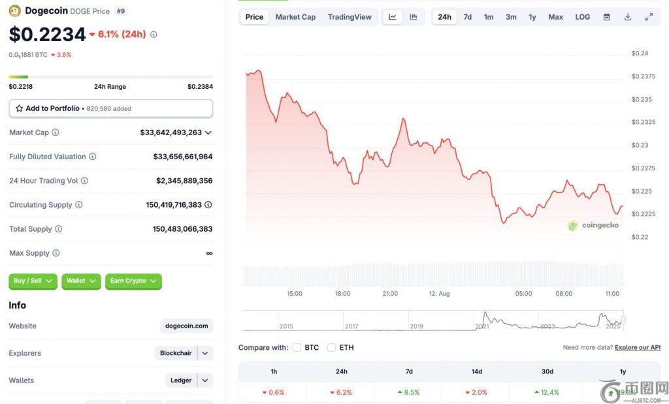Enable the ETH comparison checkbox
This screenshot has height=404, width=669.
[331, 347]
